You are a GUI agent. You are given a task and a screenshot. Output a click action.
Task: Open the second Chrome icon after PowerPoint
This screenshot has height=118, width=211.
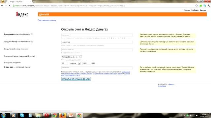(x=79, y=115)
